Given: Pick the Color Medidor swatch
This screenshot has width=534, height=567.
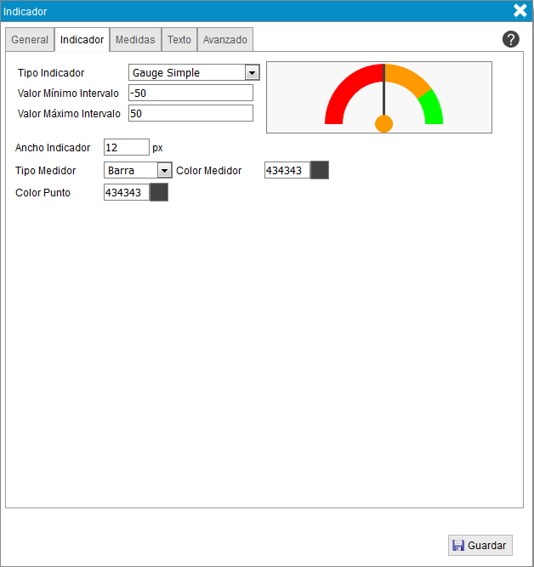Looking at the screenshot, I should point(320,170).
